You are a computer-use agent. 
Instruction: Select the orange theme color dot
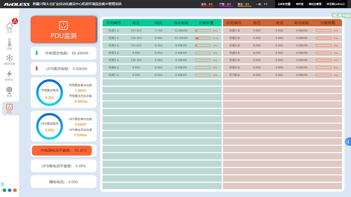coord(15,190)
